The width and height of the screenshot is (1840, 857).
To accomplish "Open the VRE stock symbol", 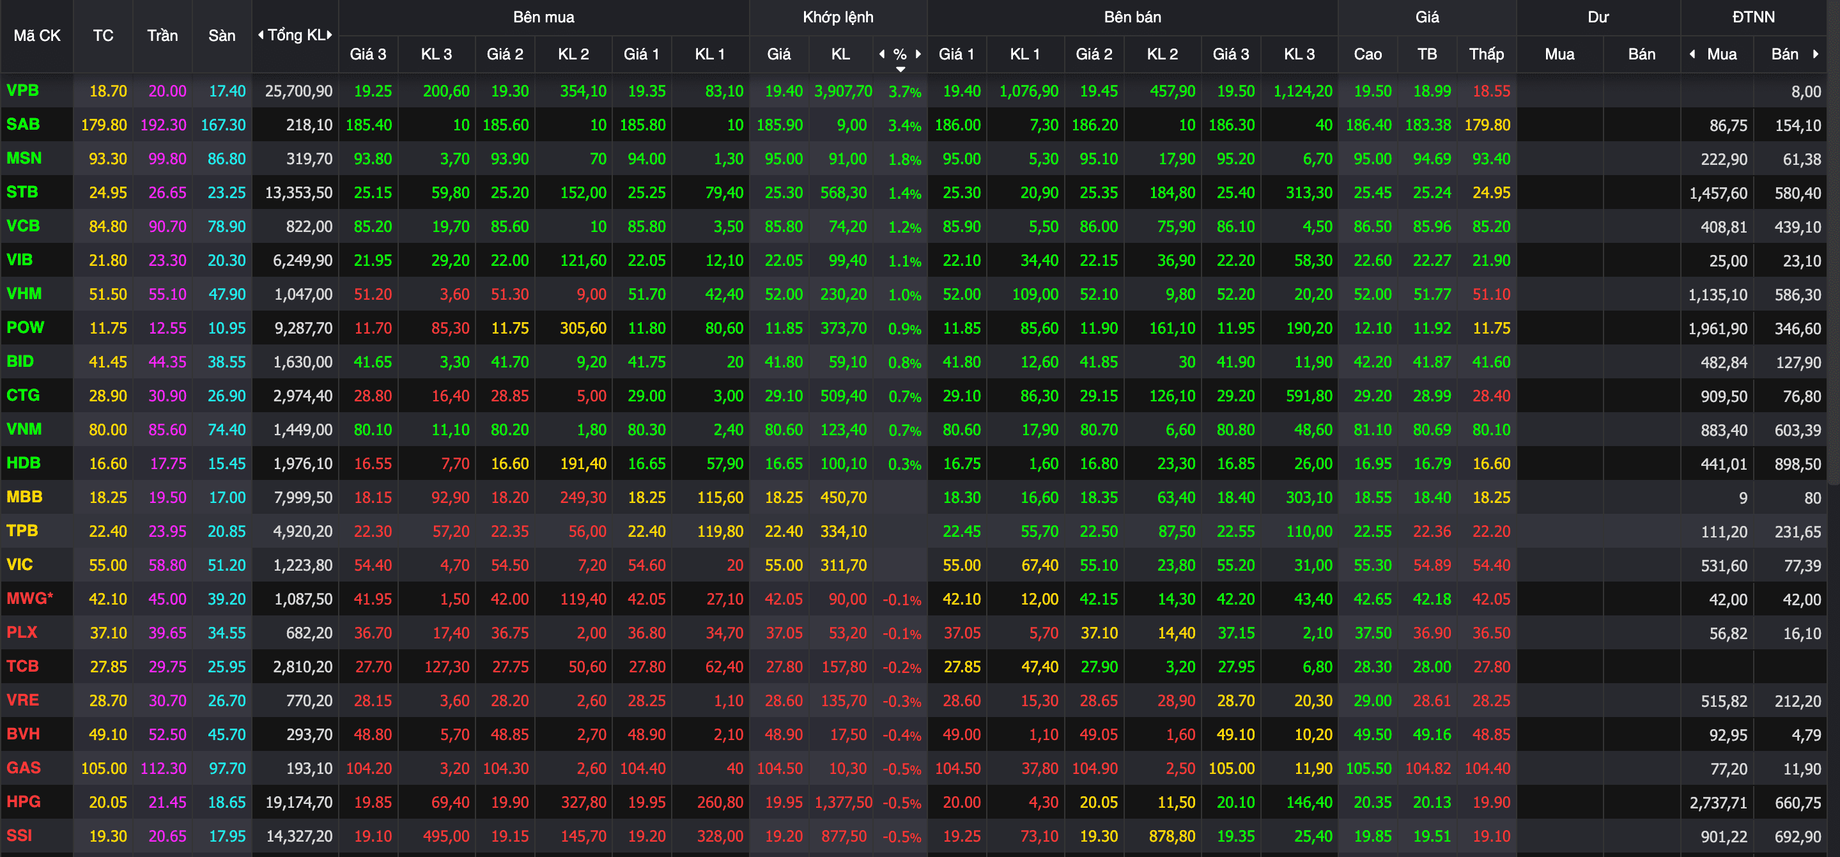I will click(22, 700).
